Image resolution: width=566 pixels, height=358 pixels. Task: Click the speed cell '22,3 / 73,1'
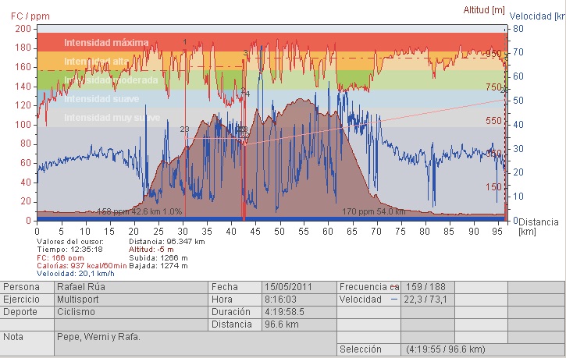(427, 300)
